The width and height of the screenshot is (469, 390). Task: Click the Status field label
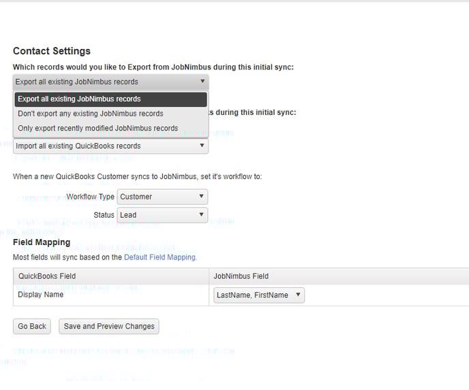(104, 215)
